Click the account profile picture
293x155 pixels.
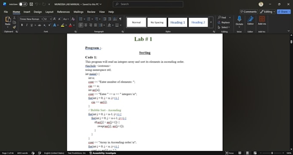[261, 4]
